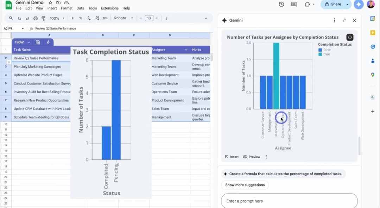This screenshot has width=380, height=208.
Task: Decrease font size with minus button
Action: point(141,18)
